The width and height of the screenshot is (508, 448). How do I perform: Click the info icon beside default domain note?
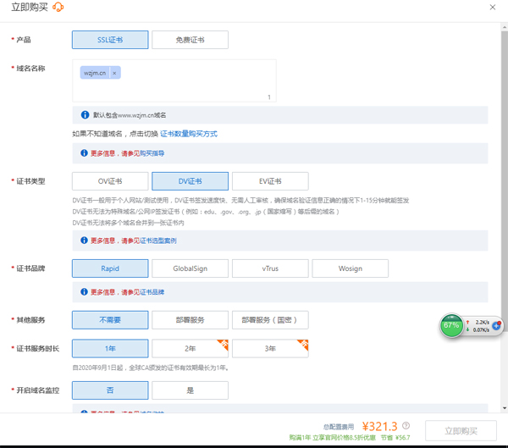click(85, 115)
